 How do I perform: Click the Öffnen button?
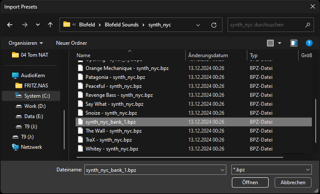tap(250, 182)
